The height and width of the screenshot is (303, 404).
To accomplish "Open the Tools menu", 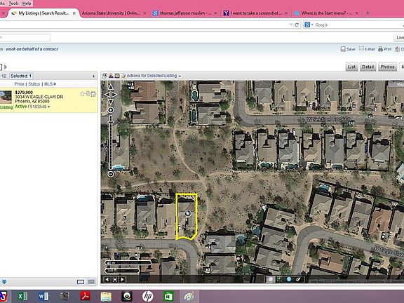I will [13, 4].
